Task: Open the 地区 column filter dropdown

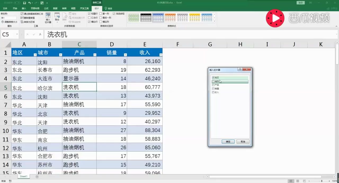Action: [x=35, y=55]
